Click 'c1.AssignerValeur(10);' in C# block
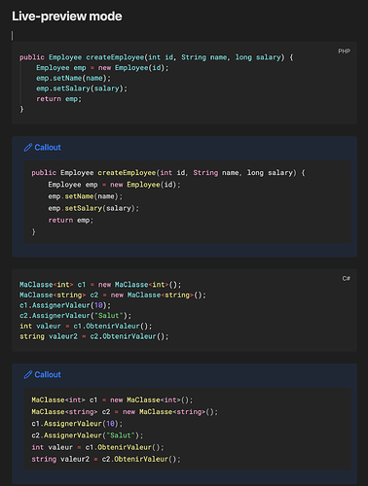The width and height of the screenshot is (368, 486). (x=65, y=305)
